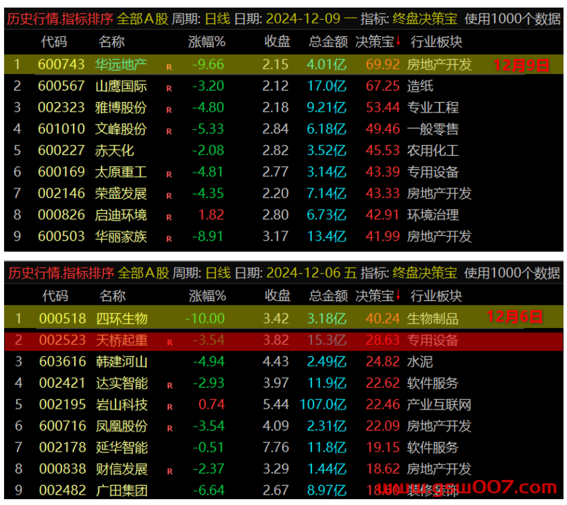
Task: Open stock code 002523 天桥起重
Action: pyautogui.click(x=62, y=340)
